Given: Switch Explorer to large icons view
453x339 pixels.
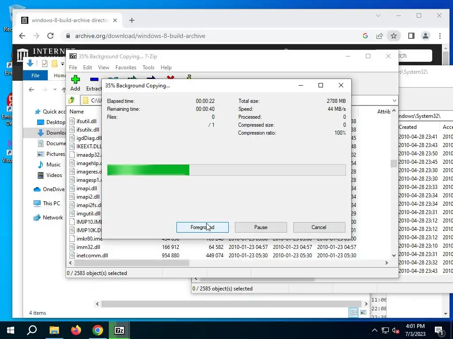Looking at the screenshot, I should pyautogui.click(x=363, y=313).
